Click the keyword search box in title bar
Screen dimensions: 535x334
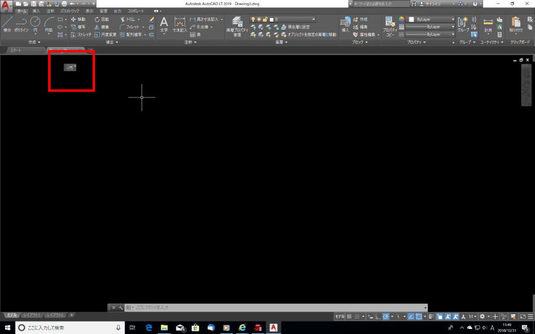(381, 4)
